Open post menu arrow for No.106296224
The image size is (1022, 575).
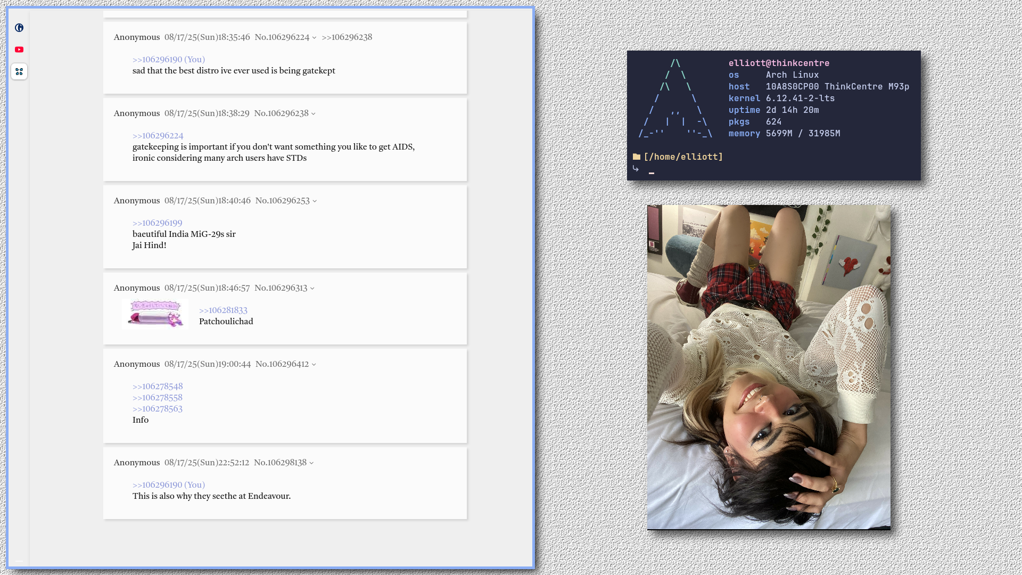(x=314, y=38)
